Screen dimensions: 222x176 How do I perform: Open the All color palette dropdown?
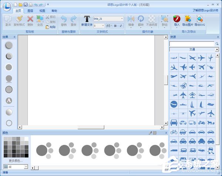click(26, 167)
